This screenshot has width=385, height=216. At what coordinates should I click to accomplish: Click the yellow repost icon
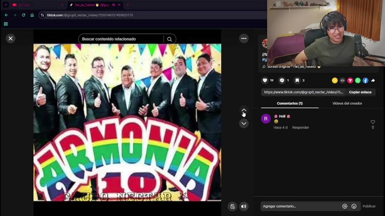[335, 80]
